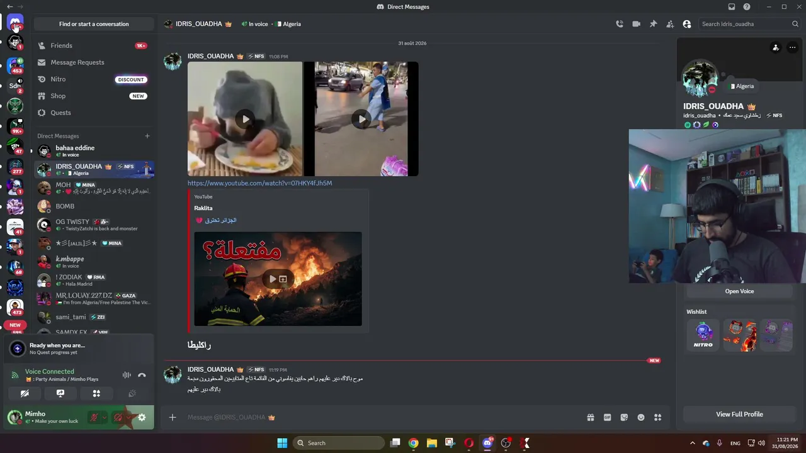The height and width of the screenshot is (453, 806).
Task: Open DM with MR.LOUAY.227.DZ
Action: 94,299
